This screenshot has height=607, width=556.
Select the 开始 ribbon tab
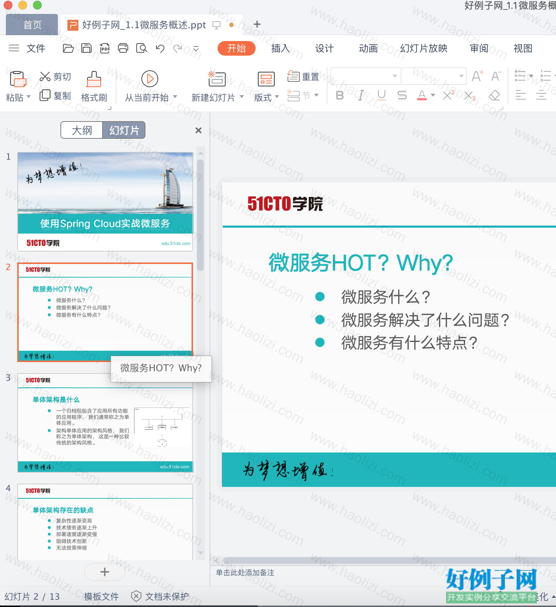(x=237, y=48)
